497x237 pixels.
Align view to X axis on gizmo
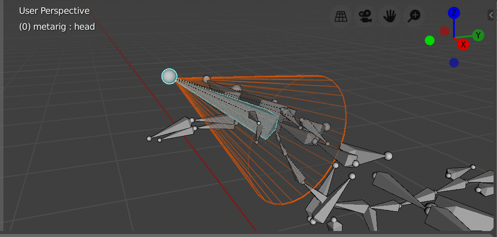point(463,44)
